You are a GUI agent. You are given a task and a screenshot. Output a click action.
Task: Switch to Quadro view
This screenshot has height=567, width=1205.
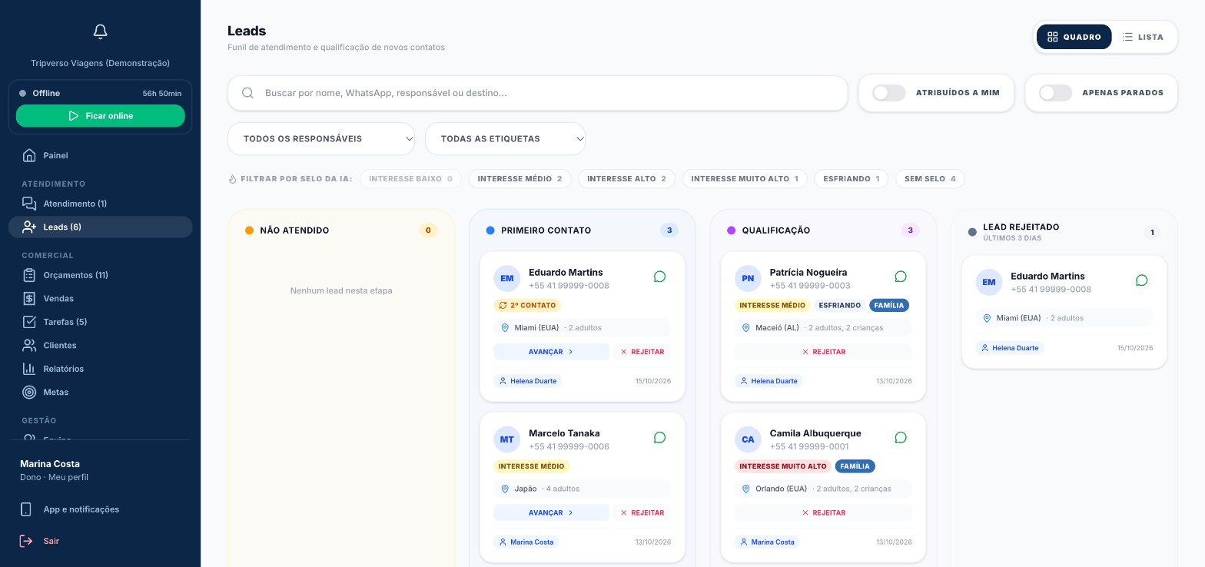(x=1074, y=37)
